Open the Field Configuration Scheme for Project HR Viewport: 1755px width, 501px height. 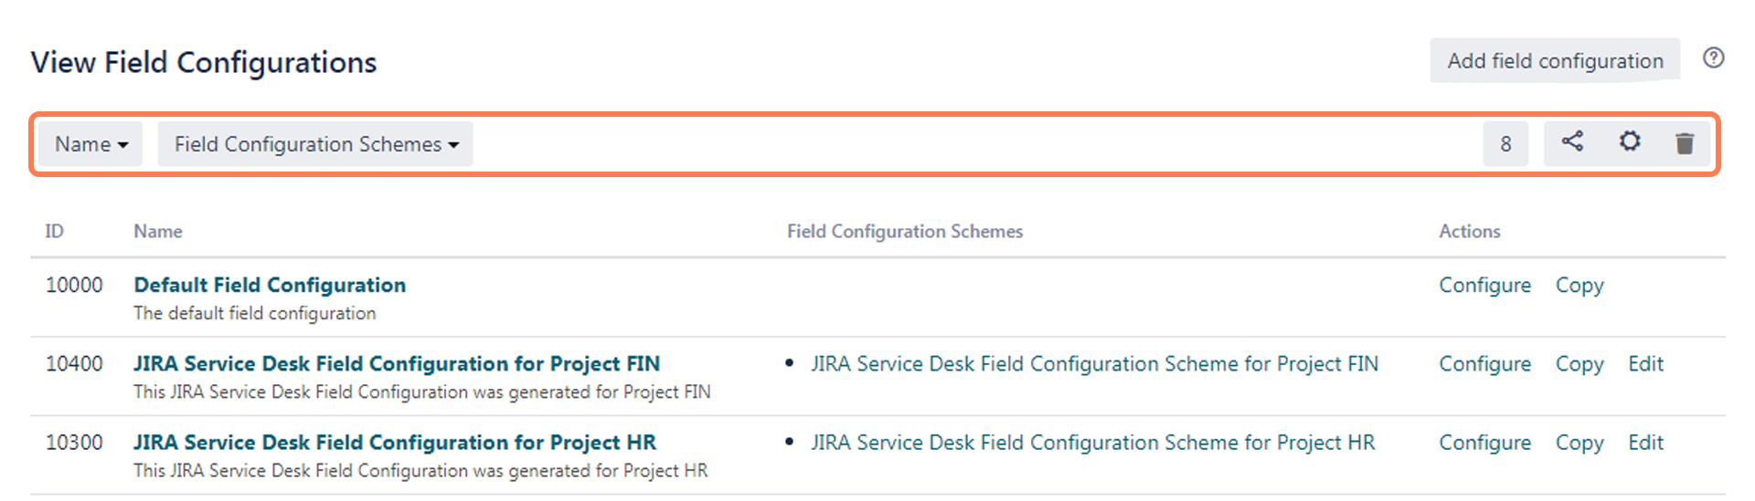pos(1092,442)
